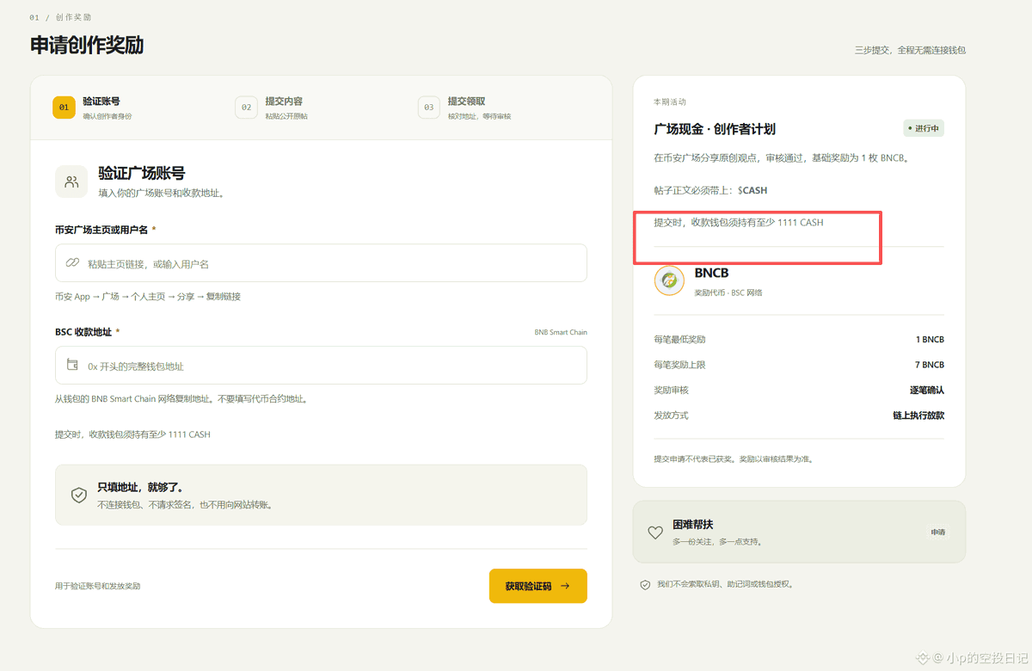Screen dimensions: 1032x671
Task: Click 提交申请不代表已获奖 disclaimer text
Action: tap(734, 459)
